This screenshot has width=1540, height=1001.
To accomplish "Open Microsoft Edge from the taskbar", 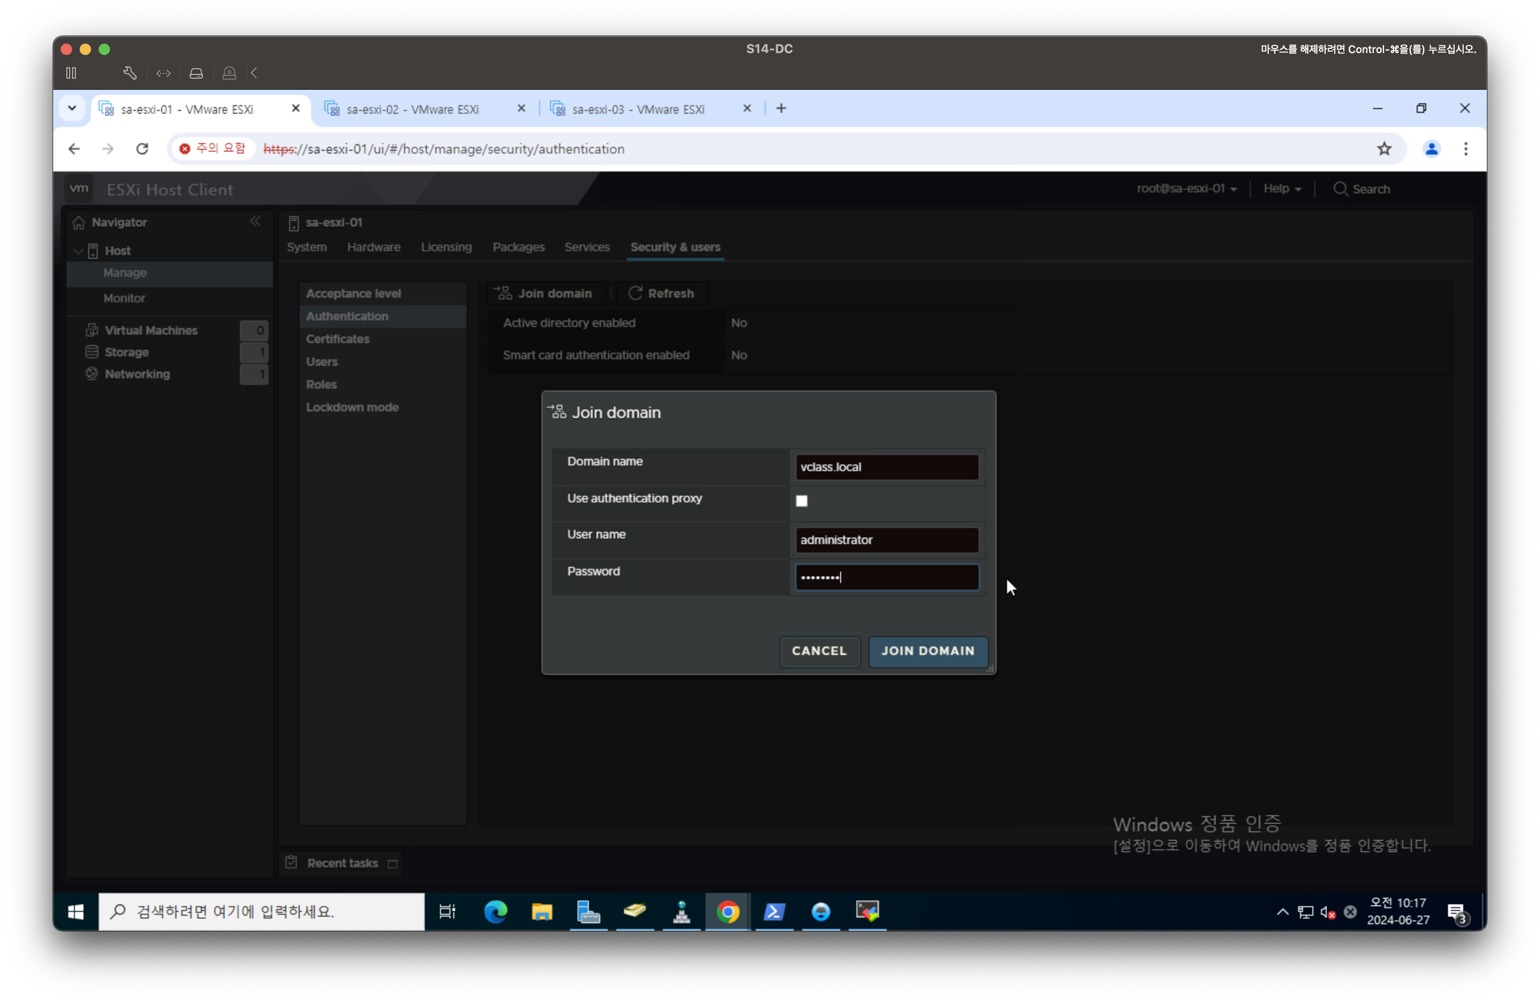I will point(495,912).
